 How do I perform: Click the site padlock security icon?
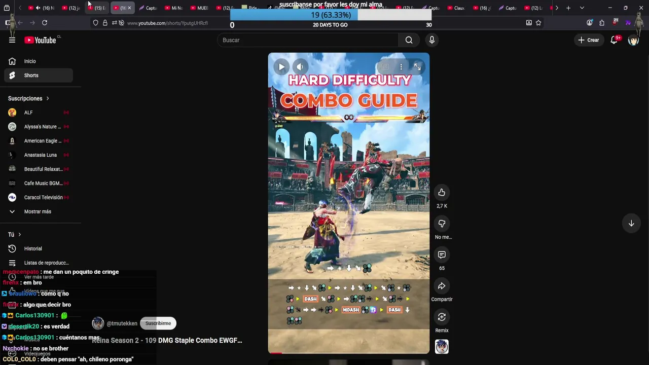105,23
